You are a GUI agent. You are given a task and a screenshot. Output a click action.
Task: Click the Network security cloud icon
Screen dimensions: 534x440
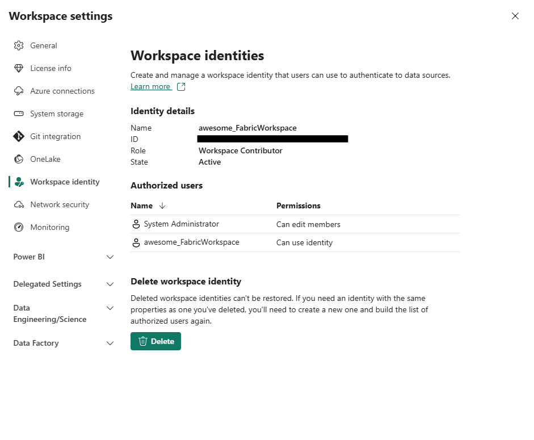pos(19,204)
